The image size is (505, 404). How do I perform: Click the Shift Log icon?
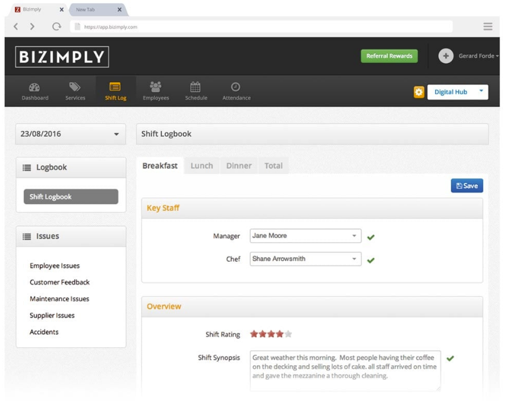coord(115,88)
